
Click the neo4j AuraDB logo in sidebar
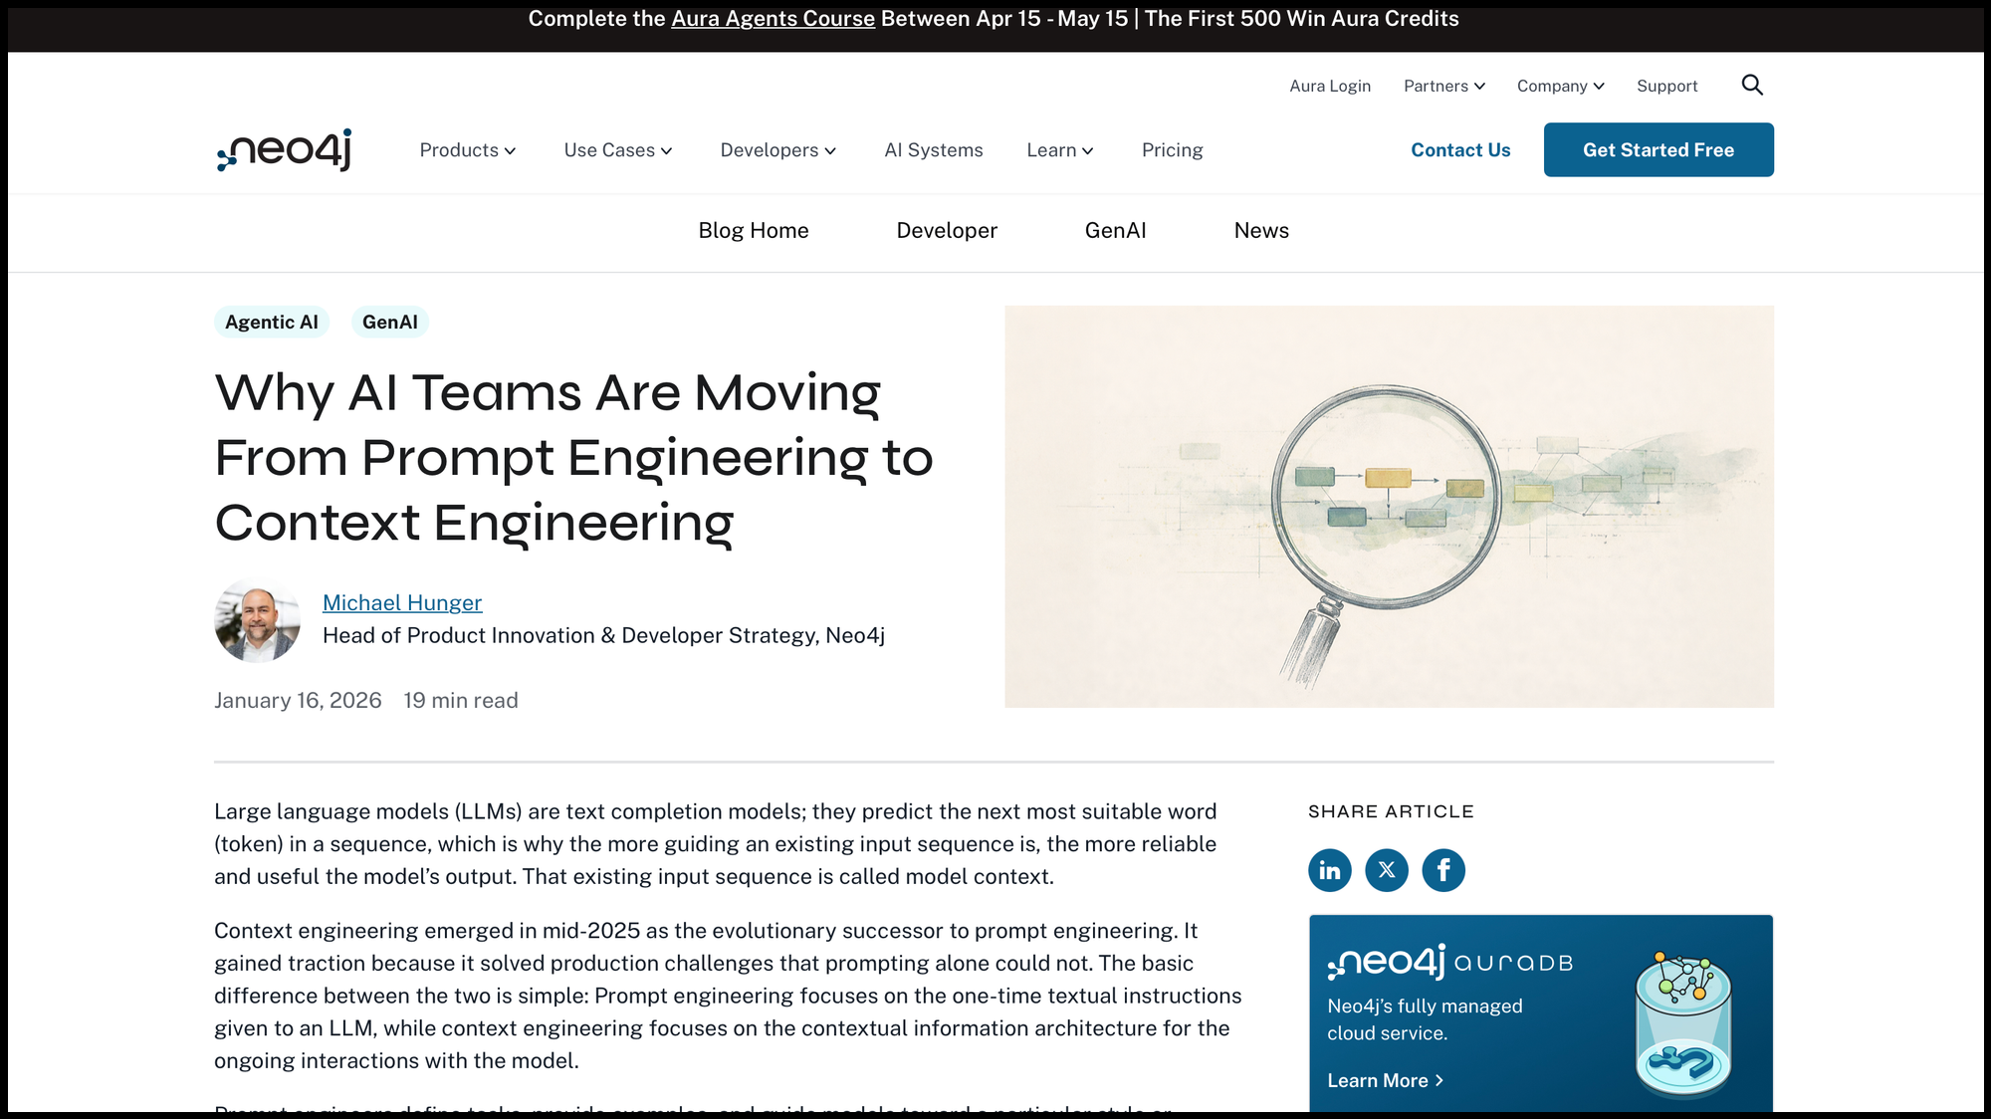pyautogui.click(x=1449, y=962)
